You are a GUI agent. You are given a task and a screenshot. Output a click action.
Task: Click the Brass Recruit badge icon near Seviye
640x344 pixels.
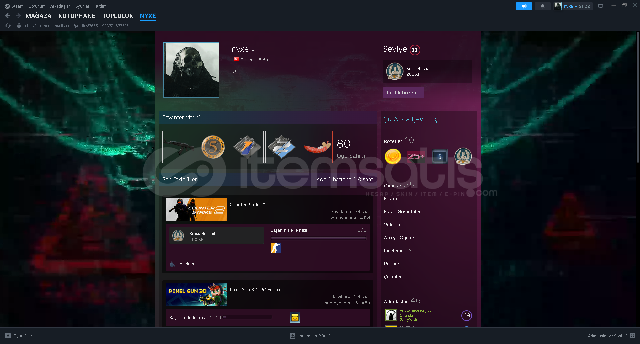395,71
